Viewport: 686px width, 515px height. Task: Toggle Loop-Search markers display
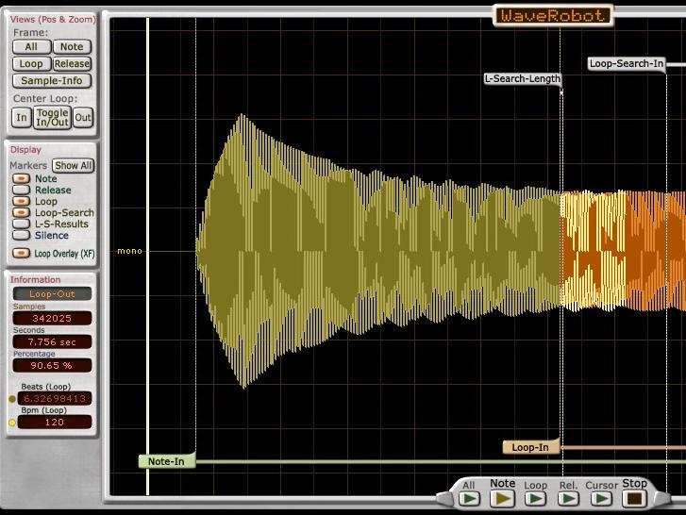(x=21, y=213)
